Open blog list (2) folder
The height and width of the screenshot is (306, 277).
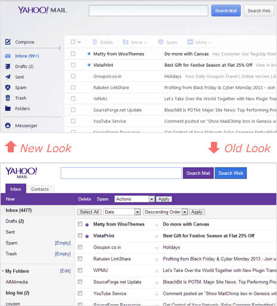[x=17, y=293]
